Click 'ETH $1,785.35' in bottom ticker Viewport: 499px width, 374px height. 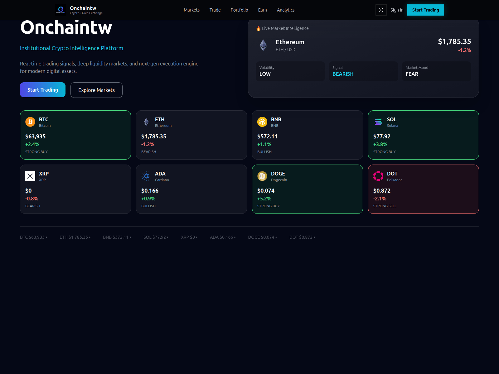74,237
